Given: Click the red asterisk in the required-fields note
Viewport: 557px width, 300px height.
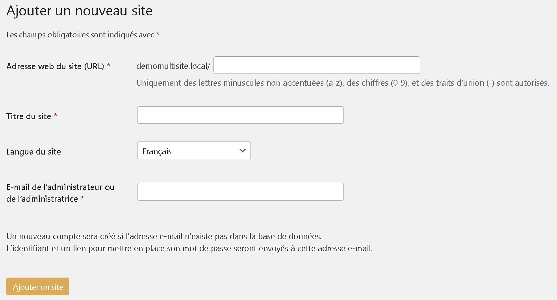Looking at the screenshot, I should point(158,35).
